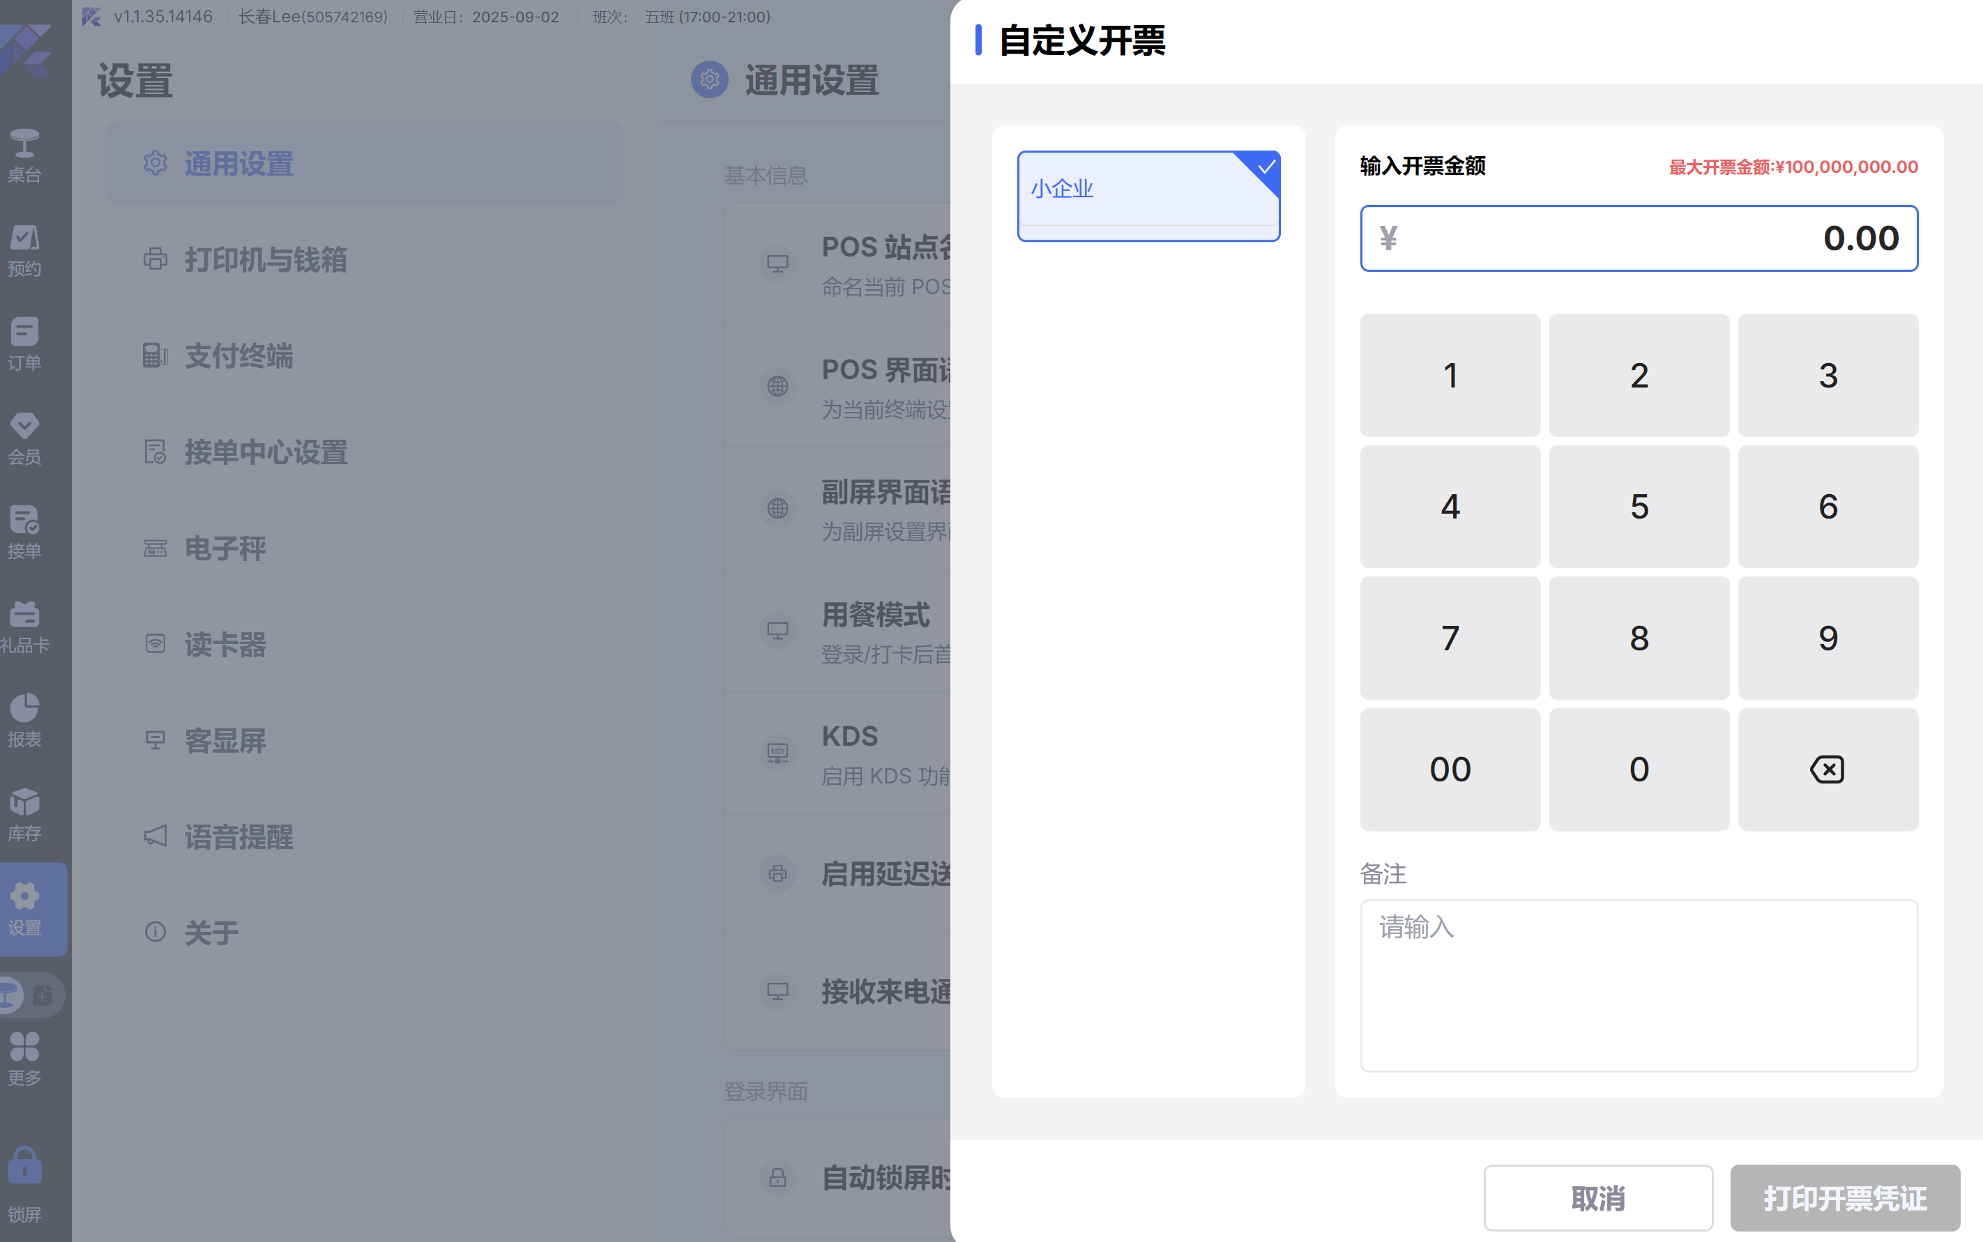Click the 打印开票凭证 print button
Viewport: 1983px width, 1242px height.
pyautogui.click(x=1844, y=1197)
